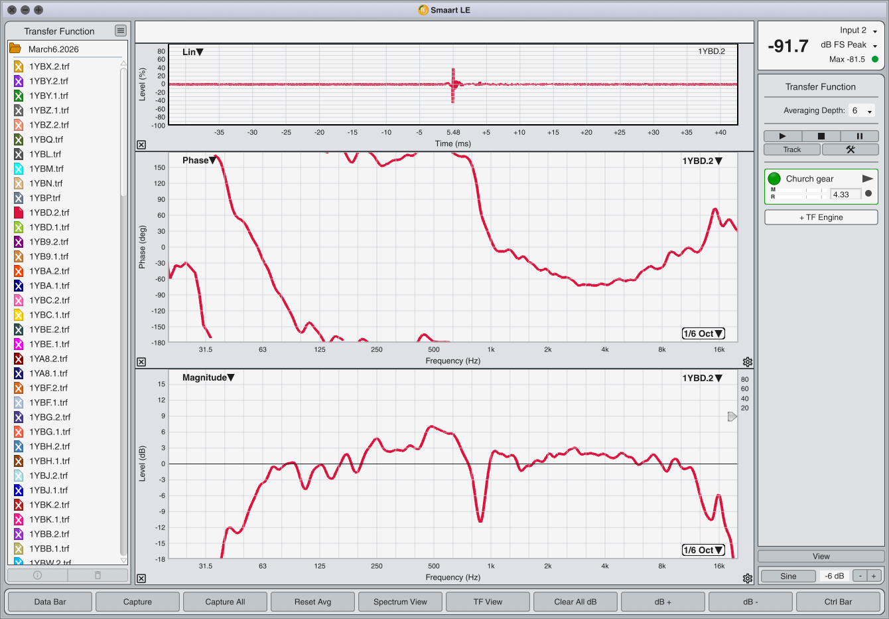Viewport: 889px width, 619px height.
Task: Click the 1YBX.2.trf trace icon
Action: pyautogui.click(x=19, y=66)
